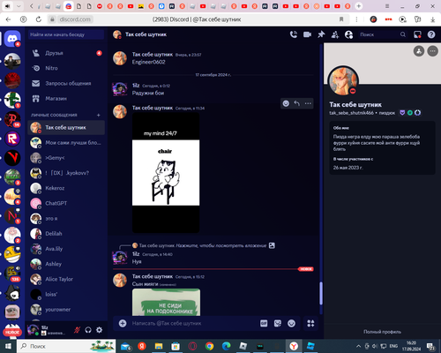Switch the ENG keyboard language indicator
The image size is (441, 353).
(393, 346)
